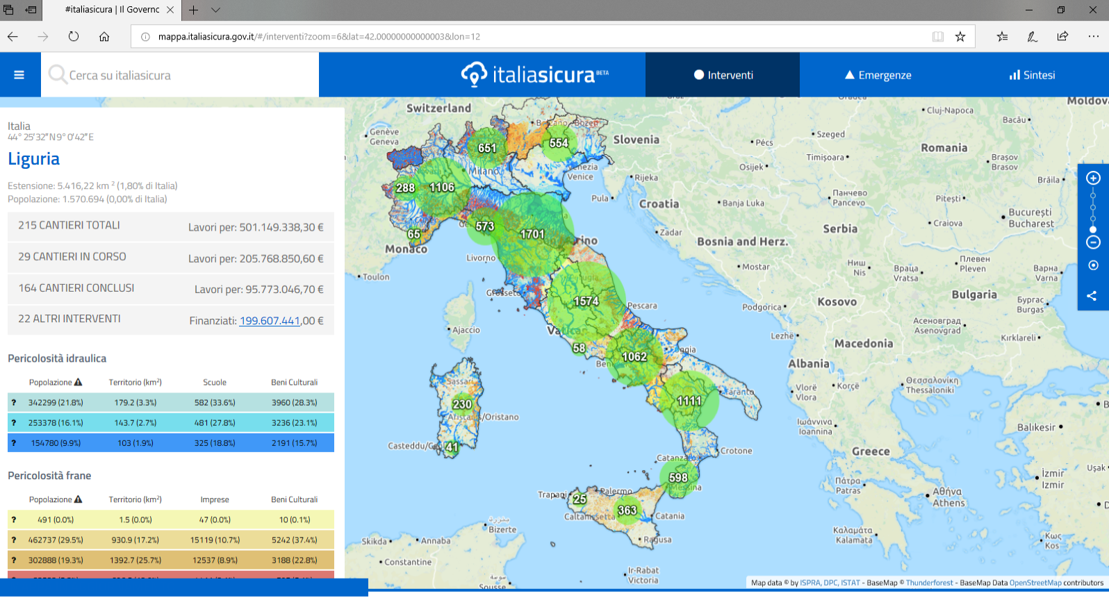The image size is (1109, 598).
Task: Go to browser home page
Action: [x=104, y=37]
